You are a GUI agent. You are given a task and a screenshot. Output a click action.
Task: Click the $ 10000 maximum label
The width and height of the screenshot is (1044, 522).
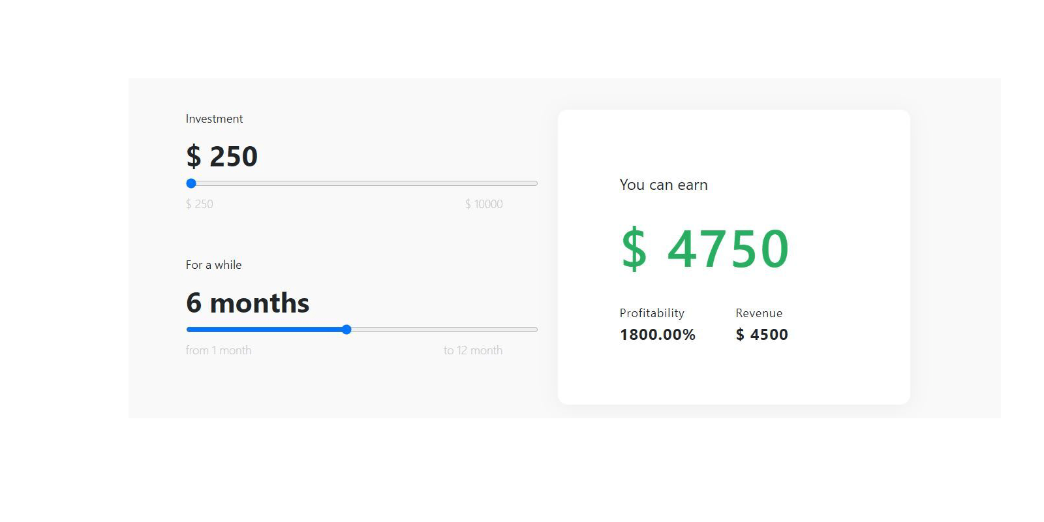coord(484,204)
